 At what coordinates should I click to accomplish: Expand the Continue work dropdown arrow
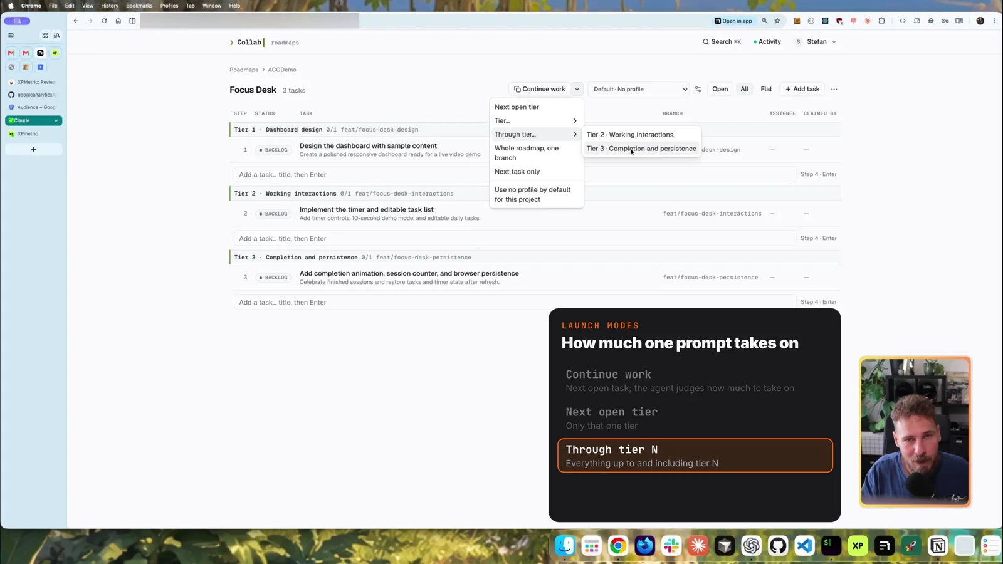pos(577,89)
